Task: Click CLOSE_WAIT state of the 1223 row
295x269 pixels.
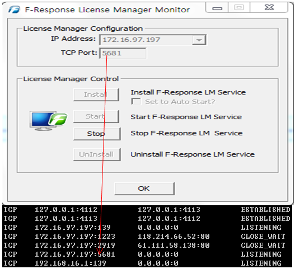Action: pyautogui.click(x=263, y=237)
